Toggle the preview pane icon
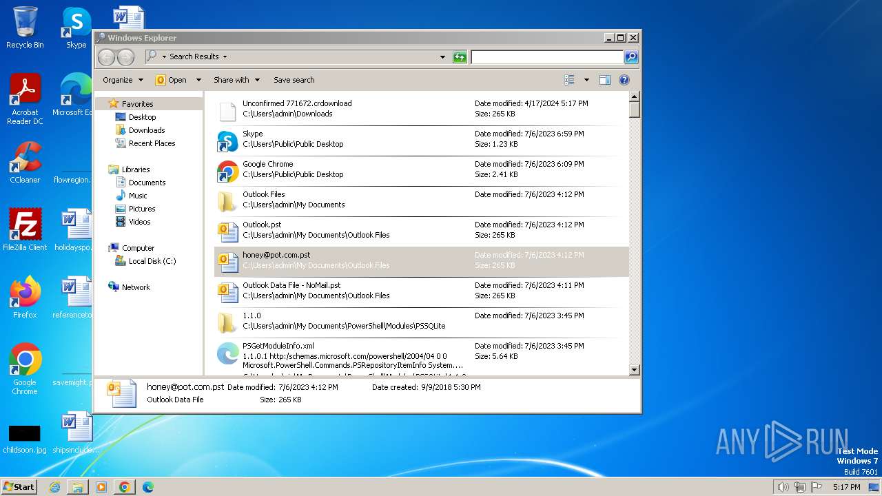The image size is (882, 496). pyautogui.click(x=605, y=80)
